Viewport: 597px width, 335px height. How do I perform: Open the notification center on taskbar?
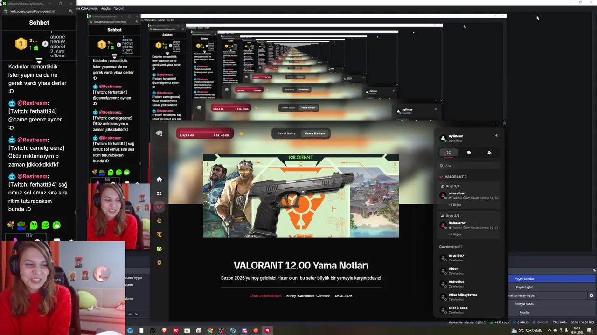click(x=590, y=330)
